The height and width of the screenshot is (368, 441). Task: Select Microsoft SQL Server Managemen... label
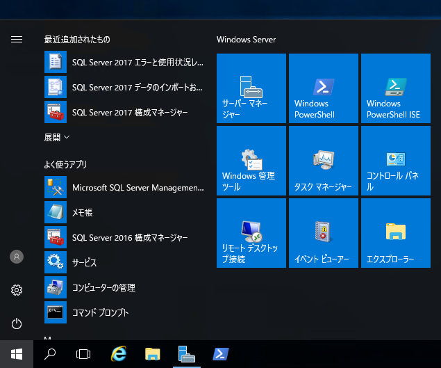coord(138,188)
